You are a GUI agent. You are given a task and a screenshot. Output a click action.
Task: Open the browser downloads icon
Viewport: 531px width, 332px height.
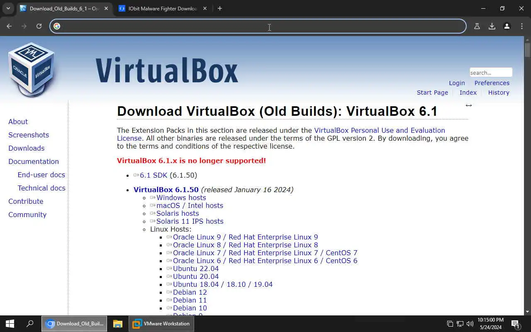click(x=492, y=26)
